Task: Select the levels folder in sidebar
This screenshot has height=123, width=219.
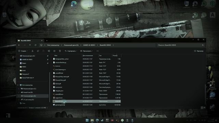Action: coord(24,70)
